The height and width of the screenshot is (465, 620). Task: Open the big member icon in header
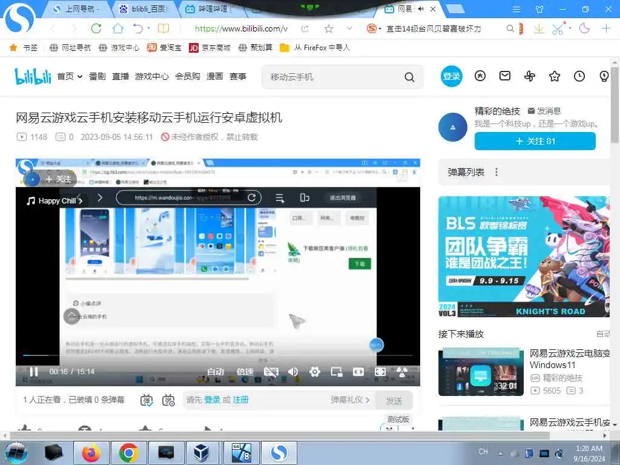480,76
